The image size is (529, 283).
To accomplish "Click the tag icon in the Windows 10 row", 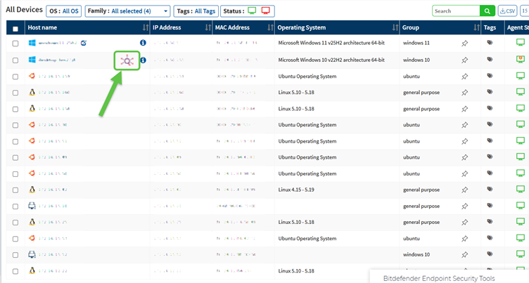I will click(490, 60).
